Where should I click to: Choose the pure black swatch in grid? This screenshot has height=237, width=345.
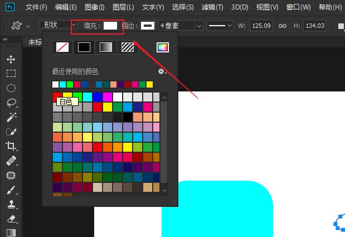pos(128,117)
